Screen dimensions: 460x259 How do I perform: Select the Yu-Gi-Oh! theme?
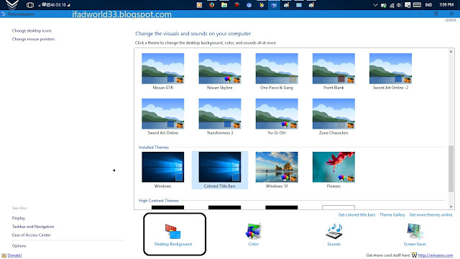tap(277, 117)
